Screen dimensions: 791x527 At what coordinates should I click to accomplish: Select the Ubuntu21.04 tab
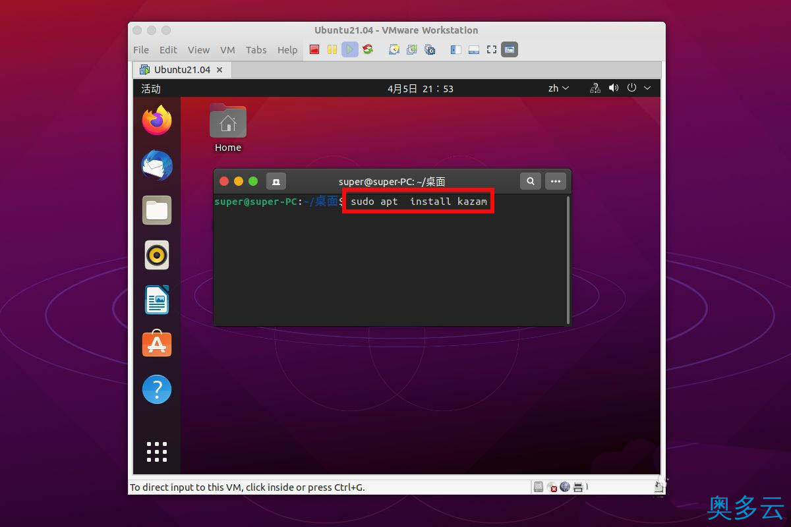(x=181, y=69)
